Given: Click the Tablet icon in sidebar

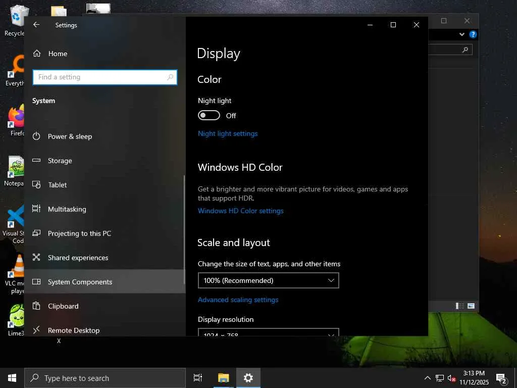Looking at the screenshot, I should click(x=36, y=185).
